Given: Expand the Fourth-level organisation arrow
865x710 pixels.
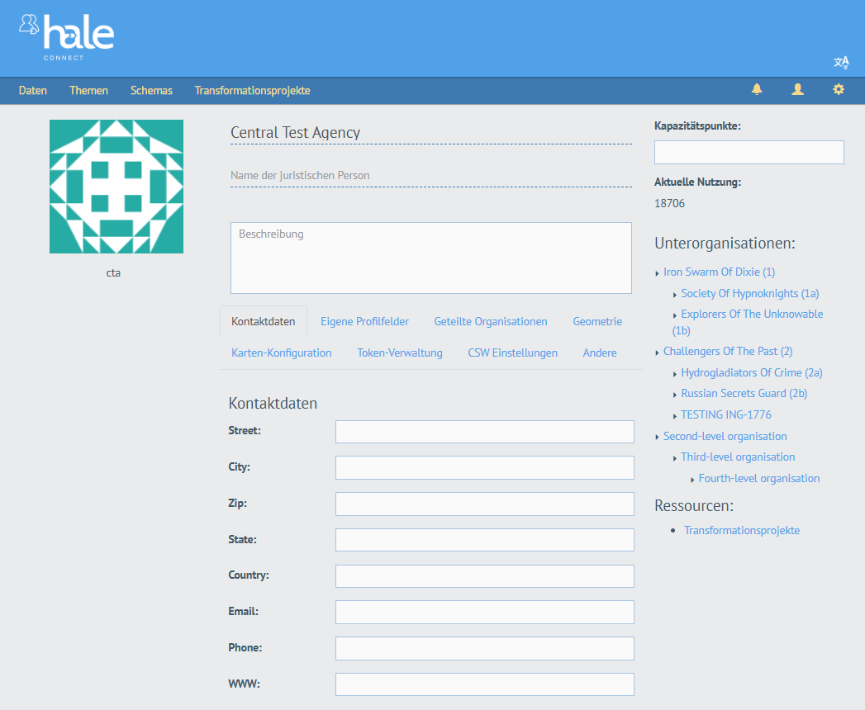Looking at the screenshot, I should 692,480.
